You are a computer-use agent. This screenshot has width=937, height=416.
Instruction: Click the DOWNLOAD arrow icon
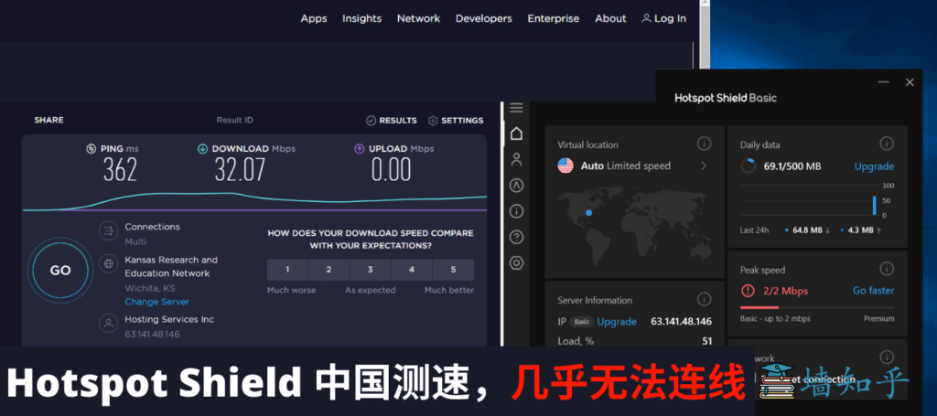(202, 149)
